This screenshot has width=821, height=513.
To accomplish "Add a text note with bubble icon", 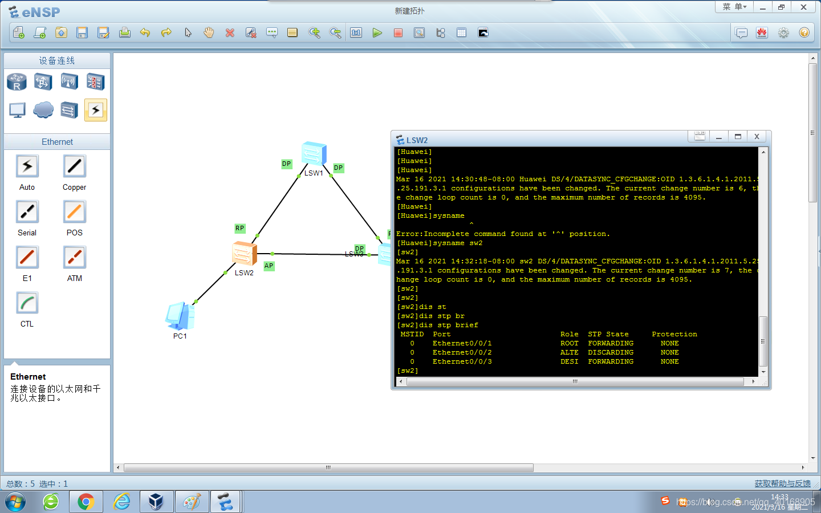I will coord(272,32).
